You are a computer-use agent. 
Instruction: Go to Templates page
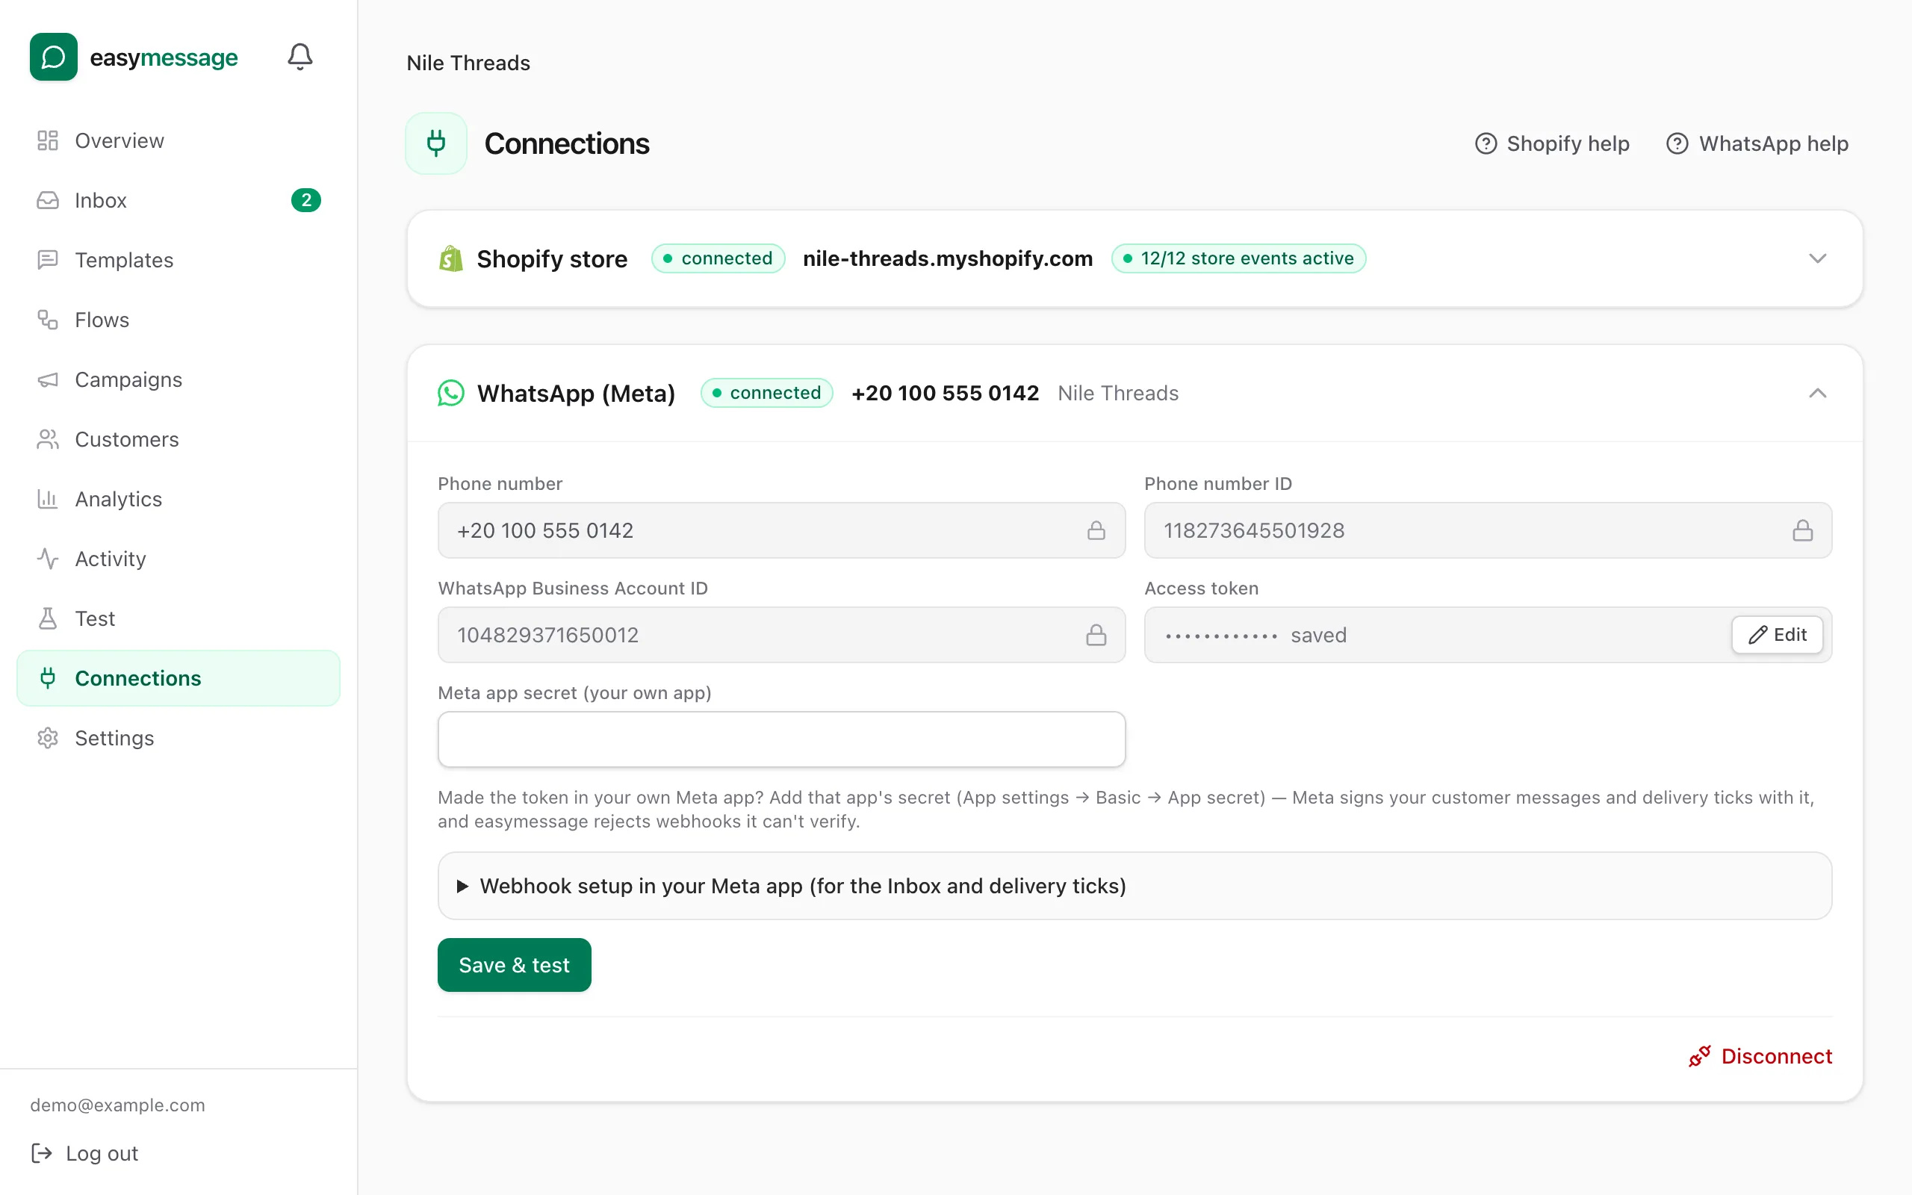coord(178,260)
